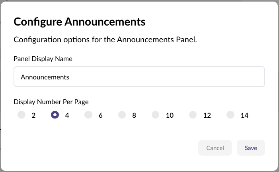Click the "6" label beside its radio
This screenshot has width=279, height=172.
point(101,115)
